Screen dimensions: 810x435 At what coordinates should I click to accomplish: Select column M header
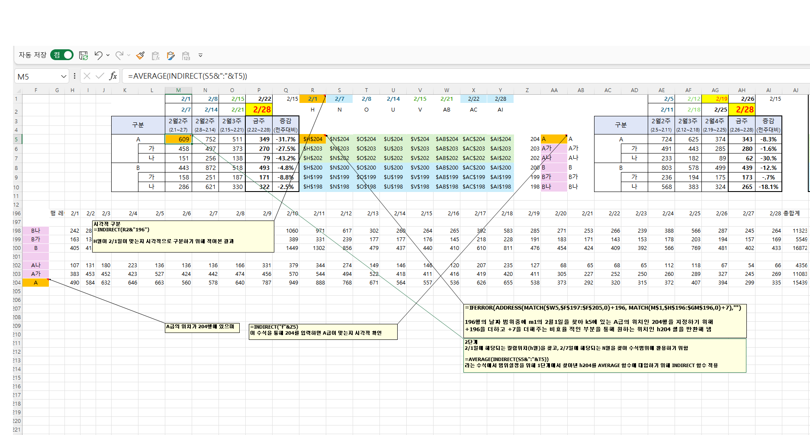(178, 90)
